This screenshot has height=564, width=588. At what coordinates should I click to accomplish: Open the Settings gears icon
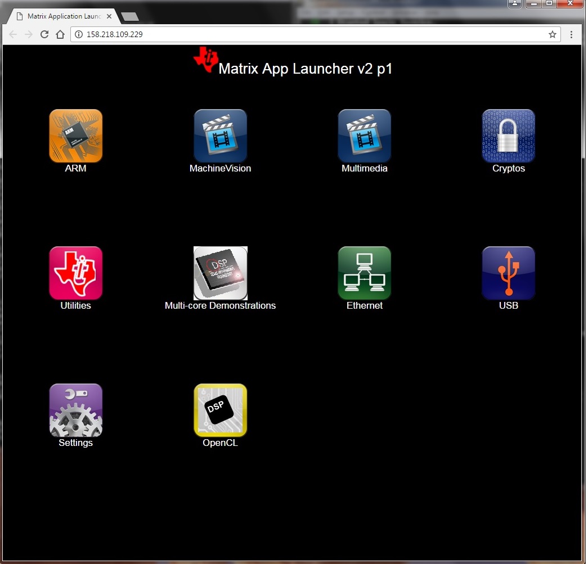coord(76,410)
